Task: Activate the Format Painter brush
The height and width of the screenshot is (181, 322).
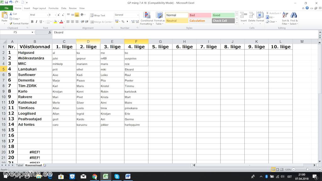Action: tap(11, 23)
